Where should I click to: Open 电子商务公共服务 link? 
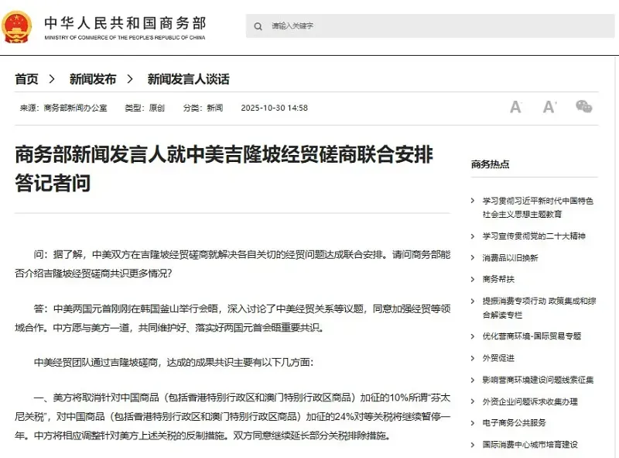click(x=514, y=422)
